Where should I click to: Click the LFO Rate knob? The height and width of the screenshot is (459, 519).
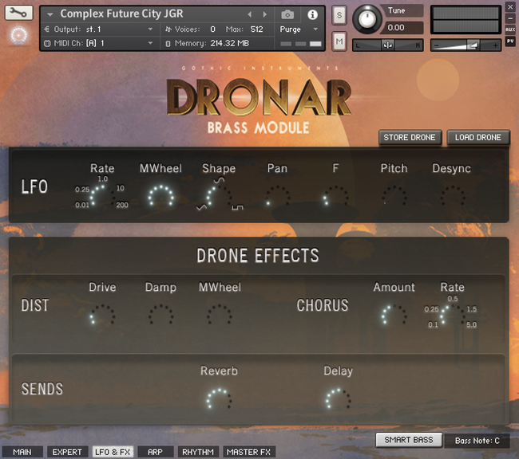click(102, 196)
